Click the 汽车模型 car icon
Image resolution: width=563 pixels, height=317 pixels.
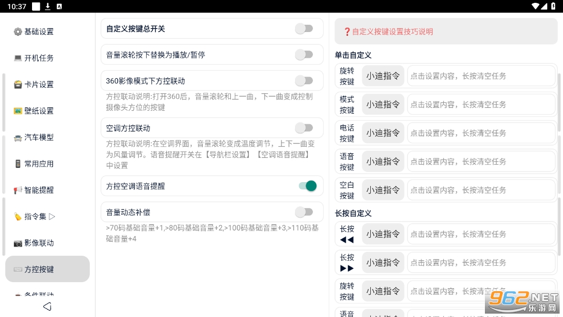17,138
